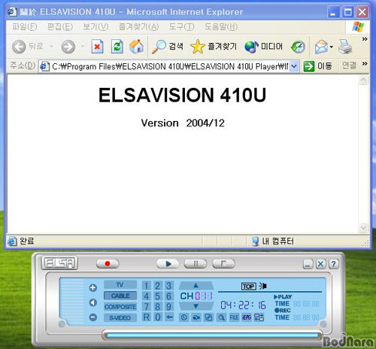This screenshot has width=376, height=349.
Task: Select the TV input source
Action: tap(120, 285)
